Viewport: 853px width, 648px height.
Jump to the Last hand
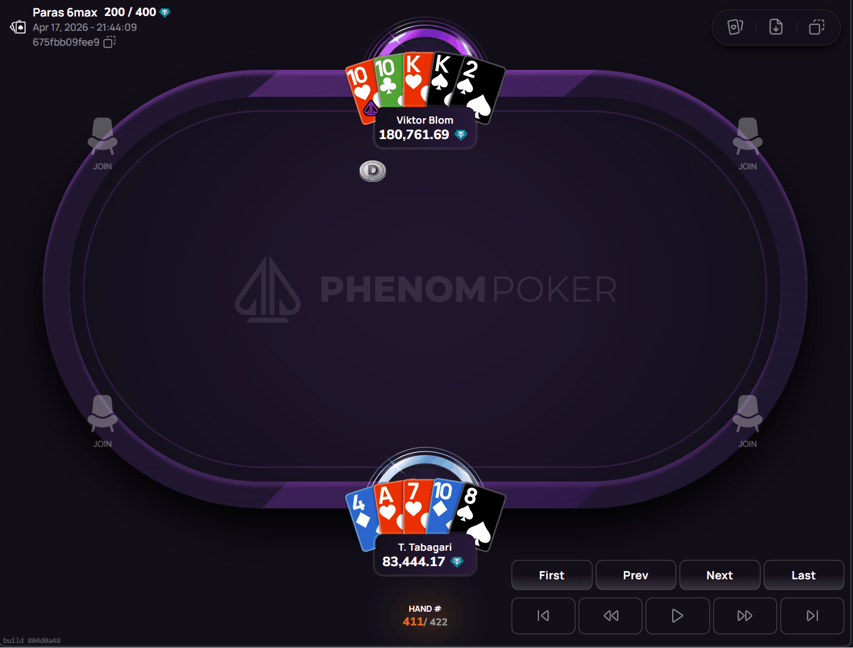point(804,575)
